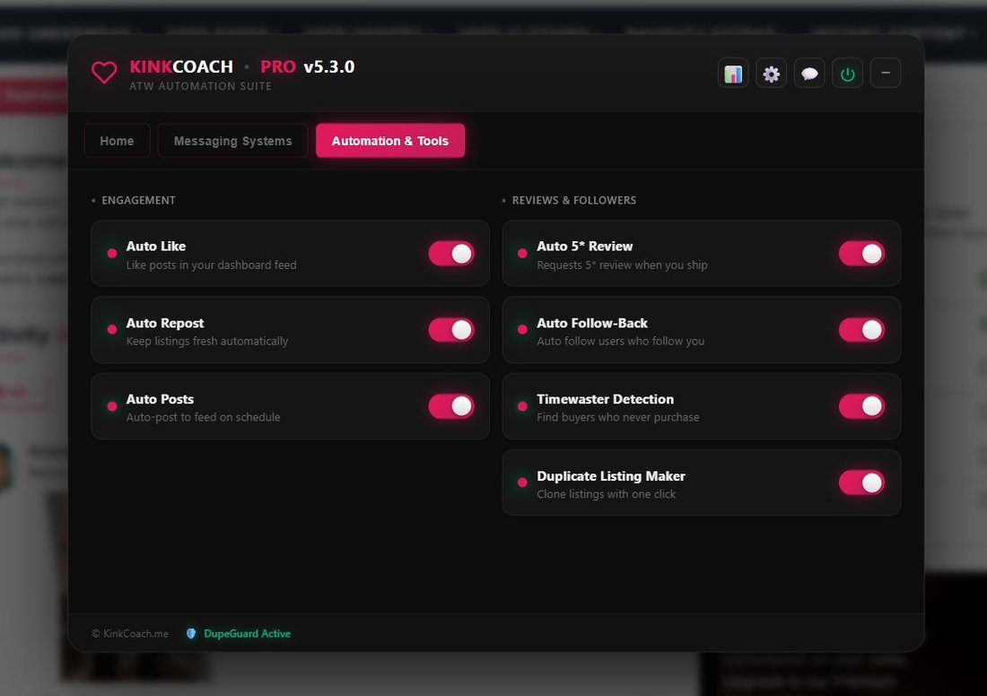The height and width of the screenshot is (696, 987).
Task: Disable the Auto 5* Review switch
Action: tap(861, 254)
